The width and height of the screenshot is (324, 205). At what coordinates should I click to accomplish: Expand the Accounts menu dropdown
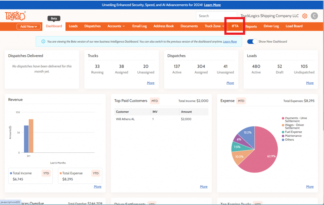116,26
